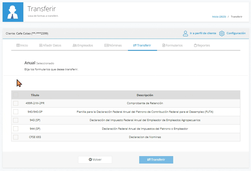The width and height of the screenshot is (251, 171).
Task: Open the Nóminas tab
Action: [x=113, y=45]
